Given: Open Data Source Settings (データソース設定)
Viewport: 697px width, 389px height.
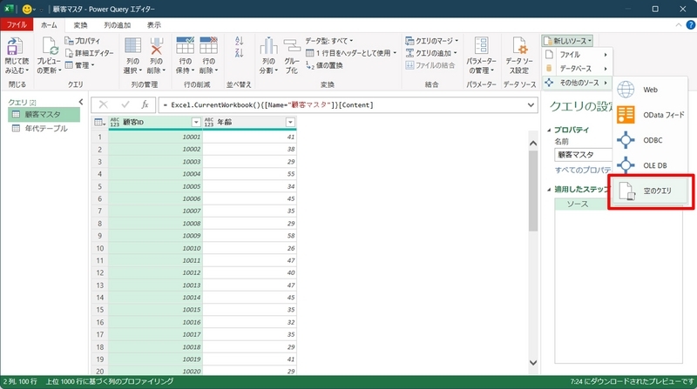Looking at the screenshot, I should click(x=519, y=56).
